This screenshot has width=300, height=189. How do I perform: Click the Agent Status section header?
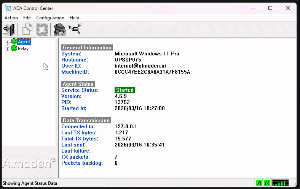78,84
